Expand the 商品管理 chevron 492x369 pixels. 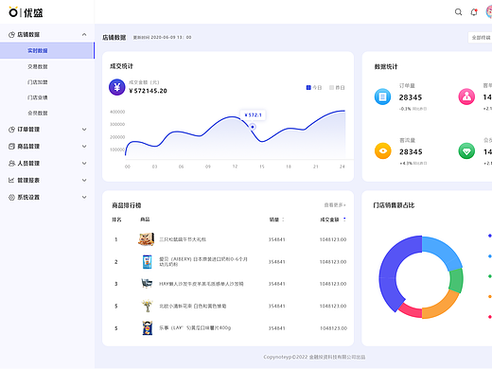[x=84, y=147]
